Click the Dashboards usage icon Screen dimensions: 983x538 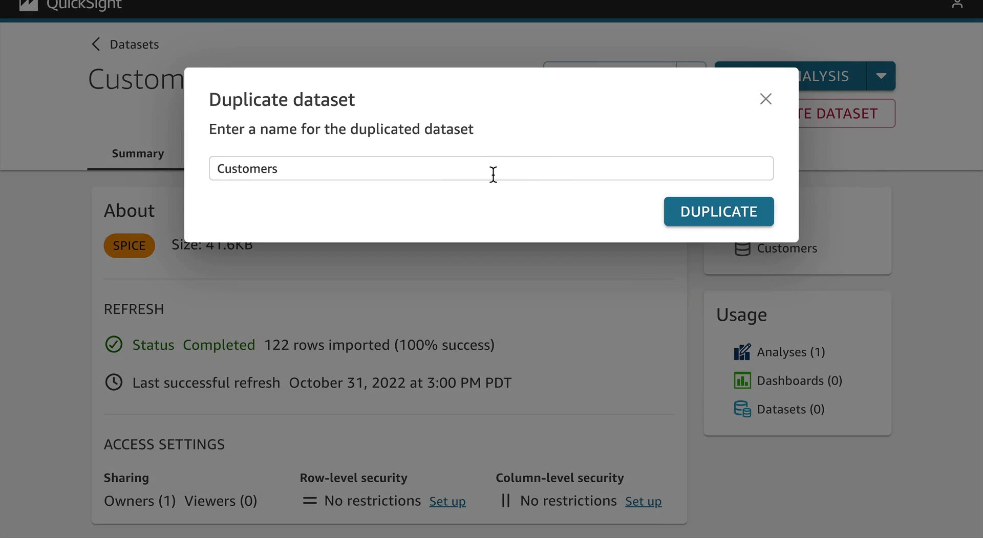pyautogui.click(x=742, y=380)
